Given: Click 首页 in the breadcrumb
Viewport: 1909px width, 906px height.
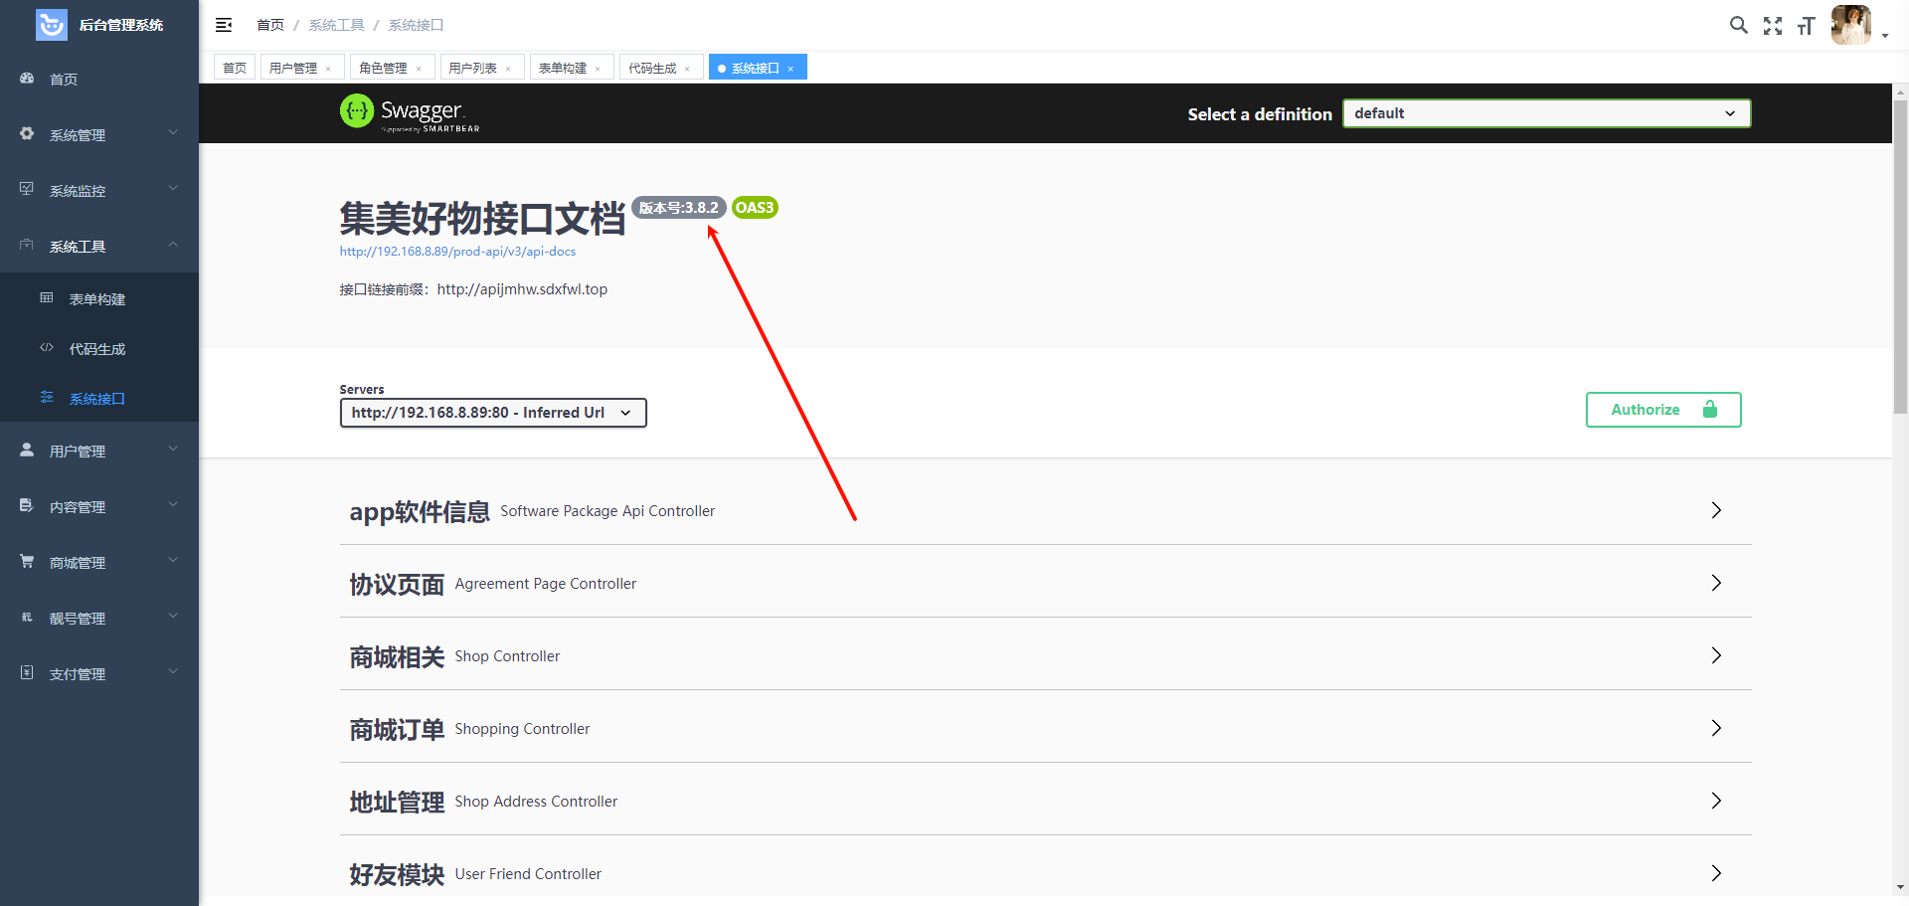Looking at the screenshot, I should (270, 25).
